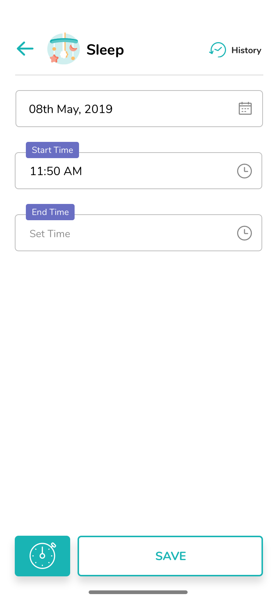
Task: Tap the Set Time placeholder text
Action: (x=50, y=234)
